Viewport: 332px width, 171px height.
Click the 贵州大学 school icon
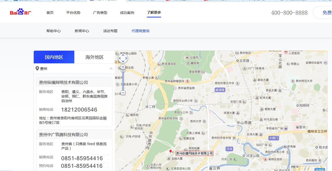point(204,121)
